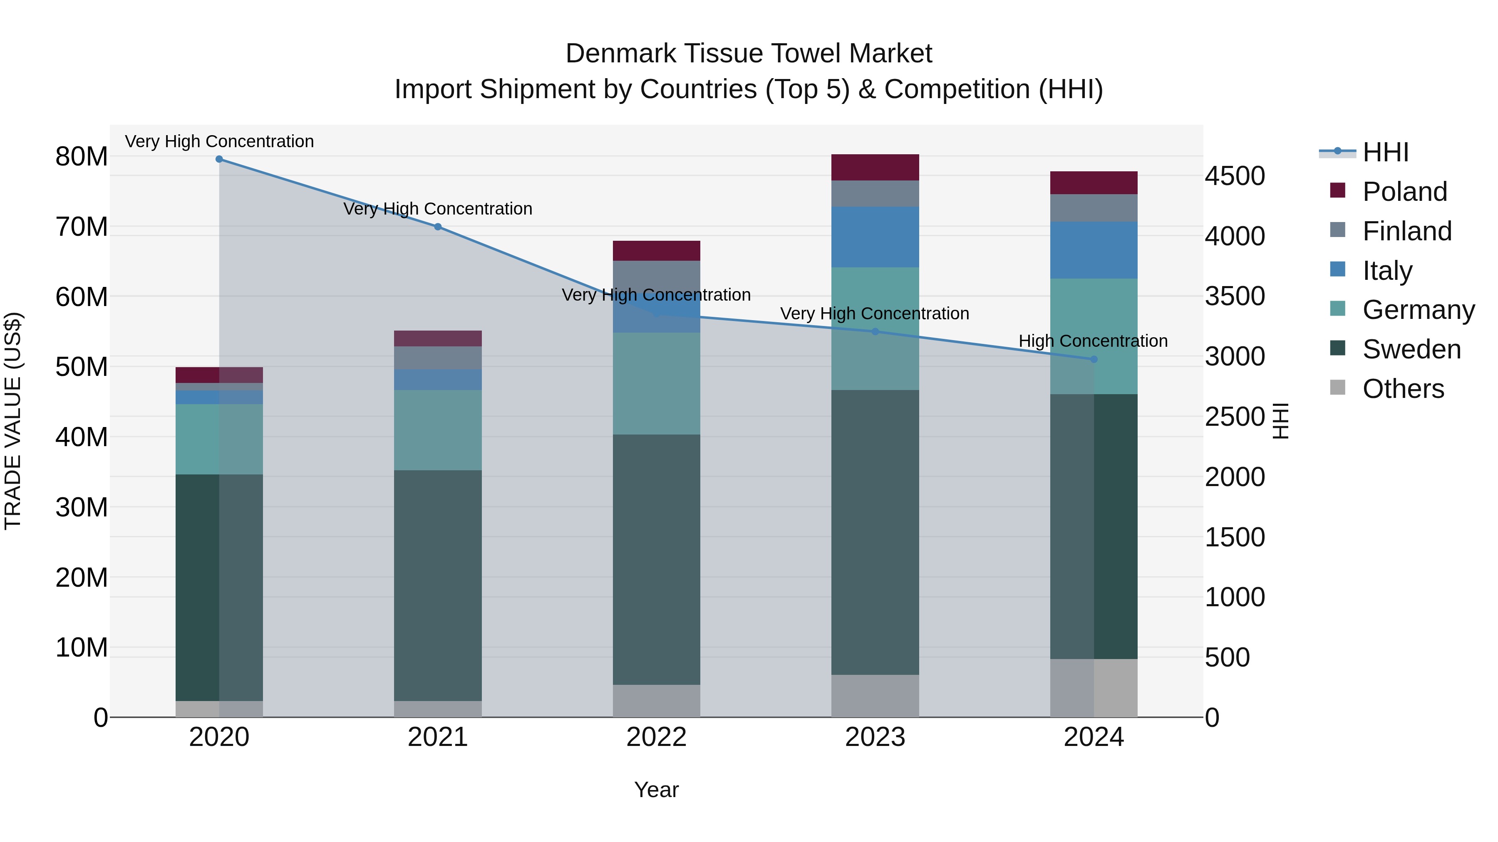The image size is (1498, 842).
Task: Click the Germany bar segment for 2022
Action: coord(657,383)
